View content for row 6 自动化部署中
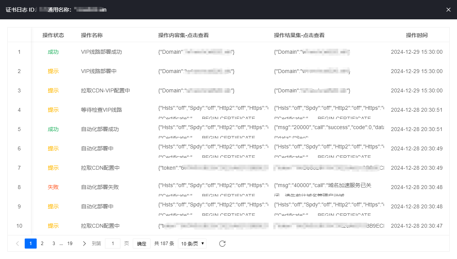The width and height of the screenshot is (457, 259). 213,151
